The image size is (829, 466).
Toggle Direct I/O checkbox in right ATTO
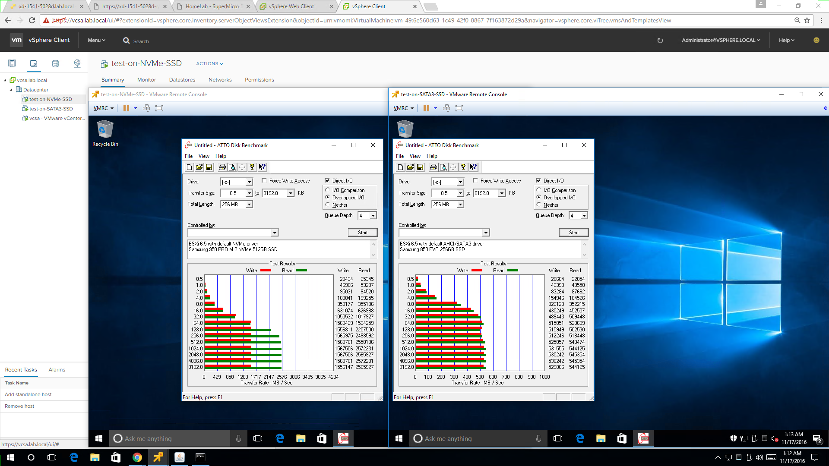[x=538, y=181]
